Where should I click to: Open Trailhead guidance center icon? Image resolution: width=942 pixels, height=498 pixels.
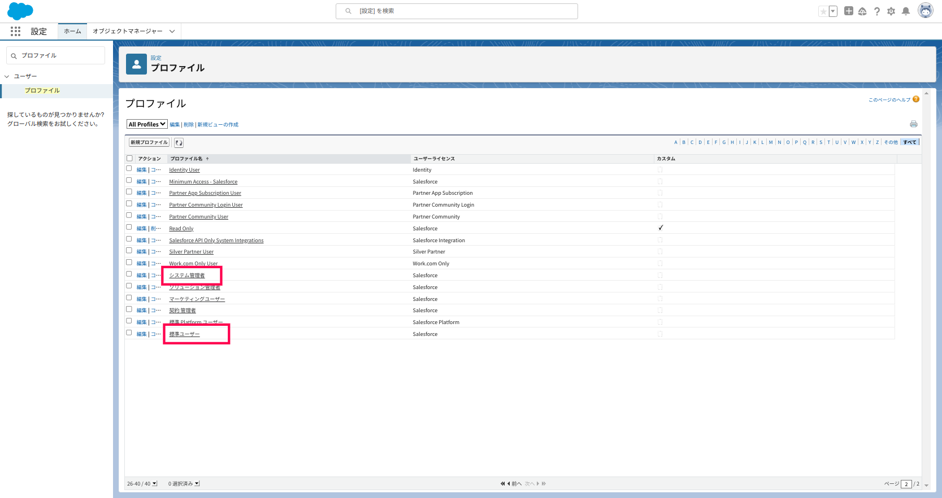(862, 11)
